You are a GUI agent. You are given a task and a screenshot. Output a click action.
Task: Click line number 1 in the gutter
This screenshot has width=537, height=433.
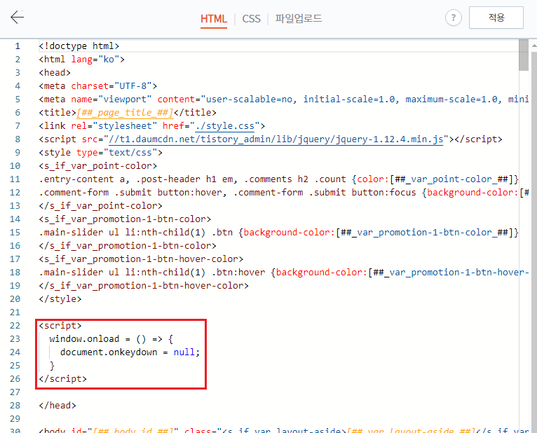tap(18, 46)
